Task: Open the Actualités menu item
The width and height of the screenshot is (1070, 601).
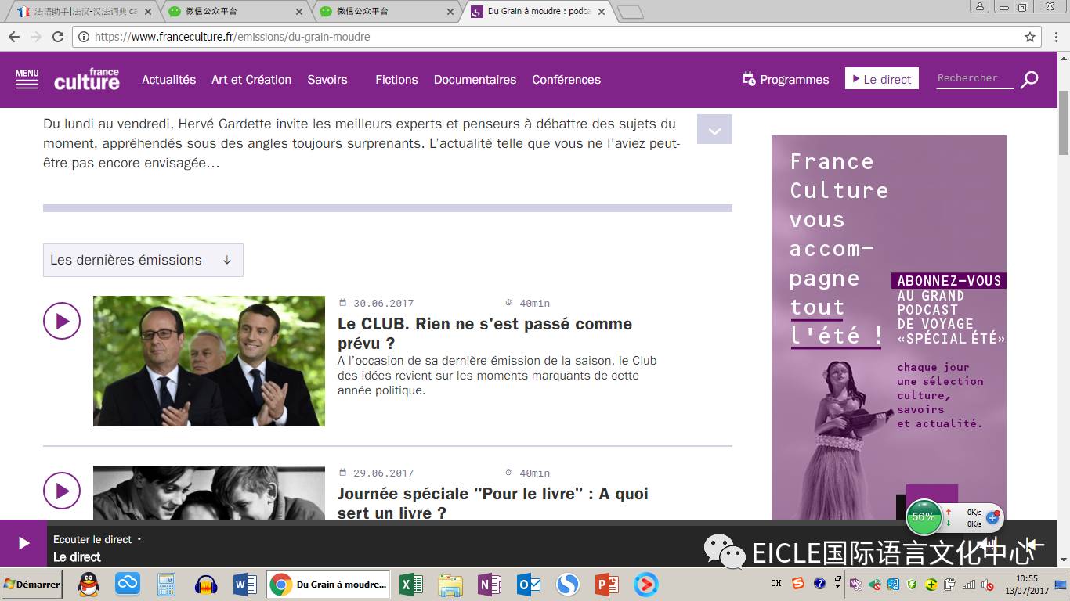Action: [x=168, y=80]
